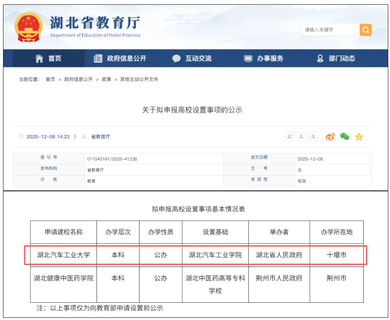
Task: Select the cell 湖北中医药高等专科学校
Action: pyautogui.click(x=216, y=285)
